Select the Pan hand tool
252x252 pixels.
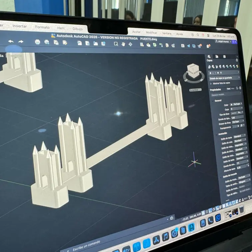[x=123, y=44]
